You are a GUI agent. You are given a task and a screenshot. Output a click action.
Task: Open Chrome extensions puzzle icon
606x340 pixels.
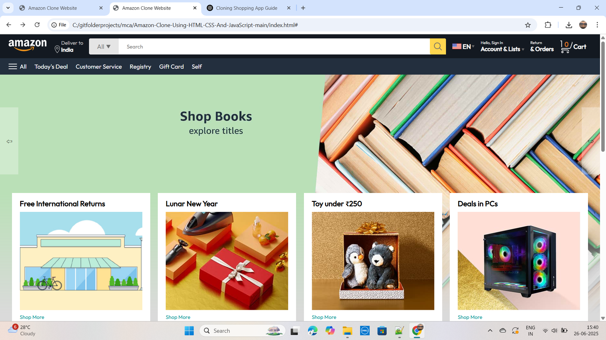click(x=548, y=25)
